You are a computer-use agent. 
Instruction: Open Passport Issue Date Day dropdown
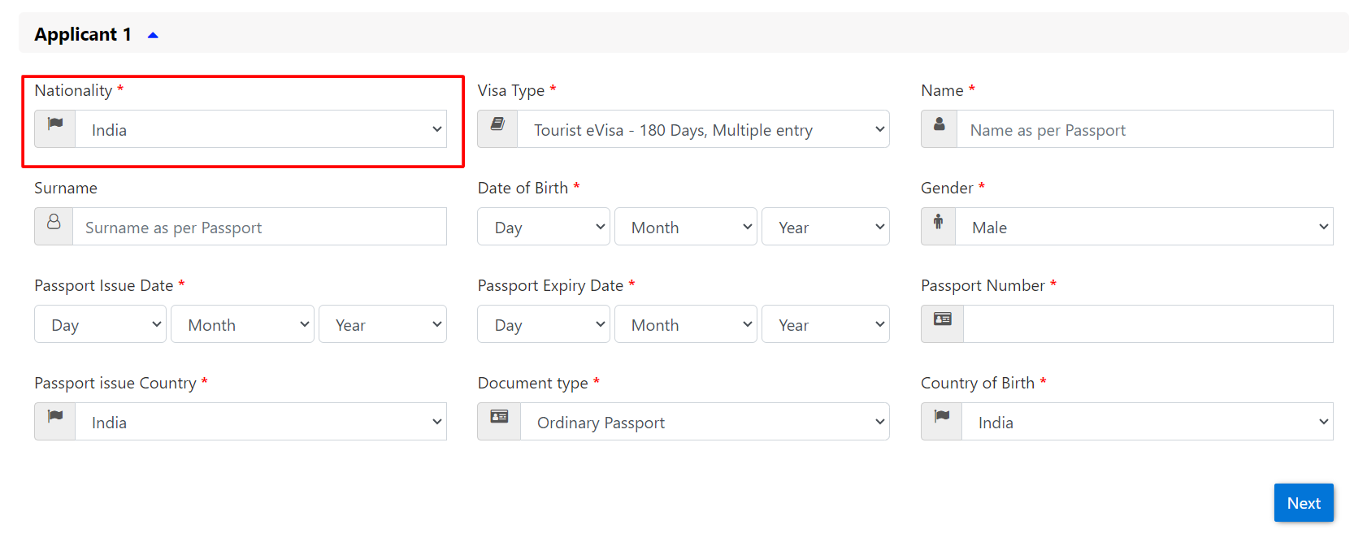100,324
